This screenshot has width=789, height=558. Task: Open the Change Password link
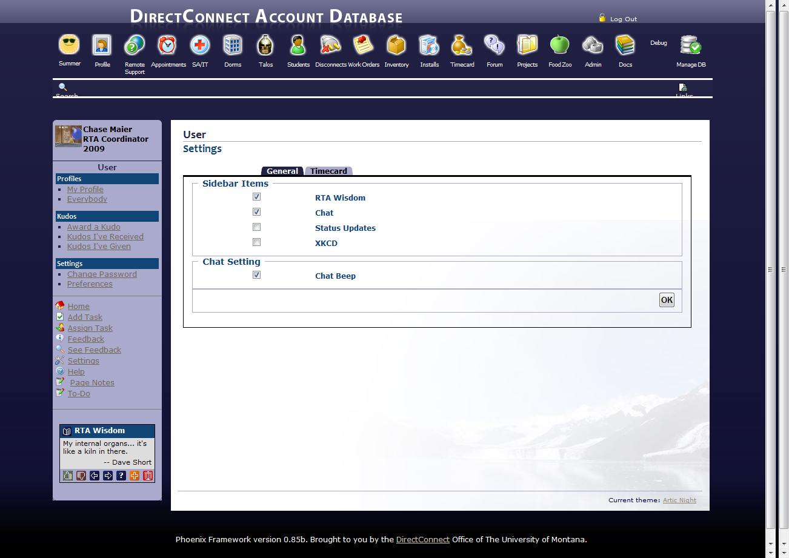click(102, 274)
